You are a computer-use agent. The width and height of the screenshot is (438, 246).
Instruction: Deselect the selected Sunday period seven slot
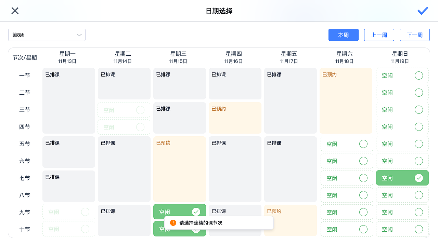pos(402,178)
